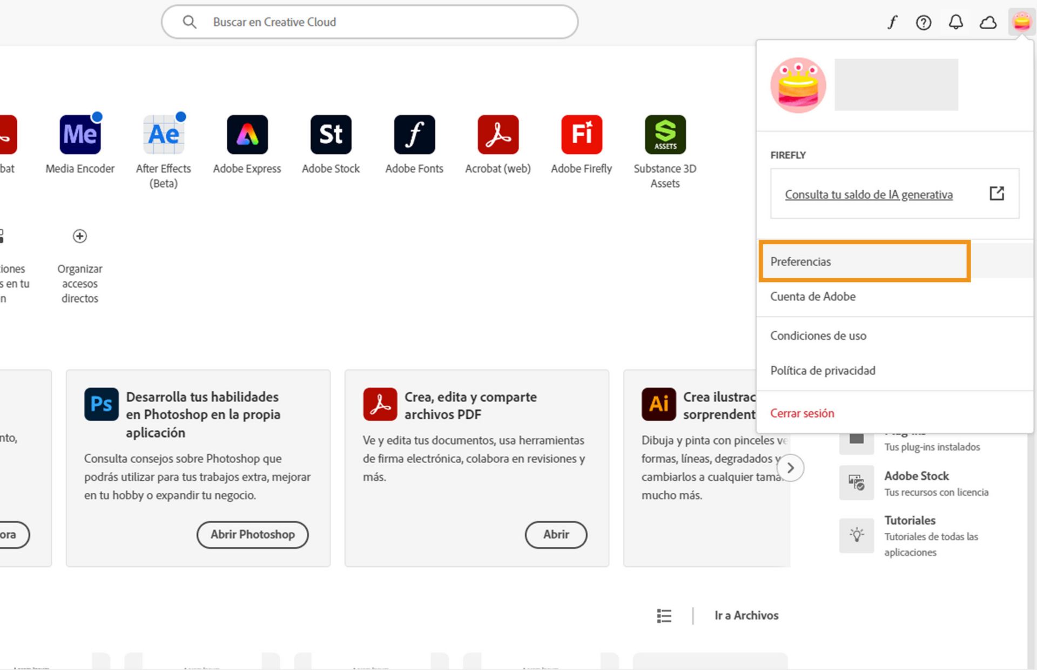Open Adobe Express app
The image size is (1037, 670).
(x=247, y=135)
